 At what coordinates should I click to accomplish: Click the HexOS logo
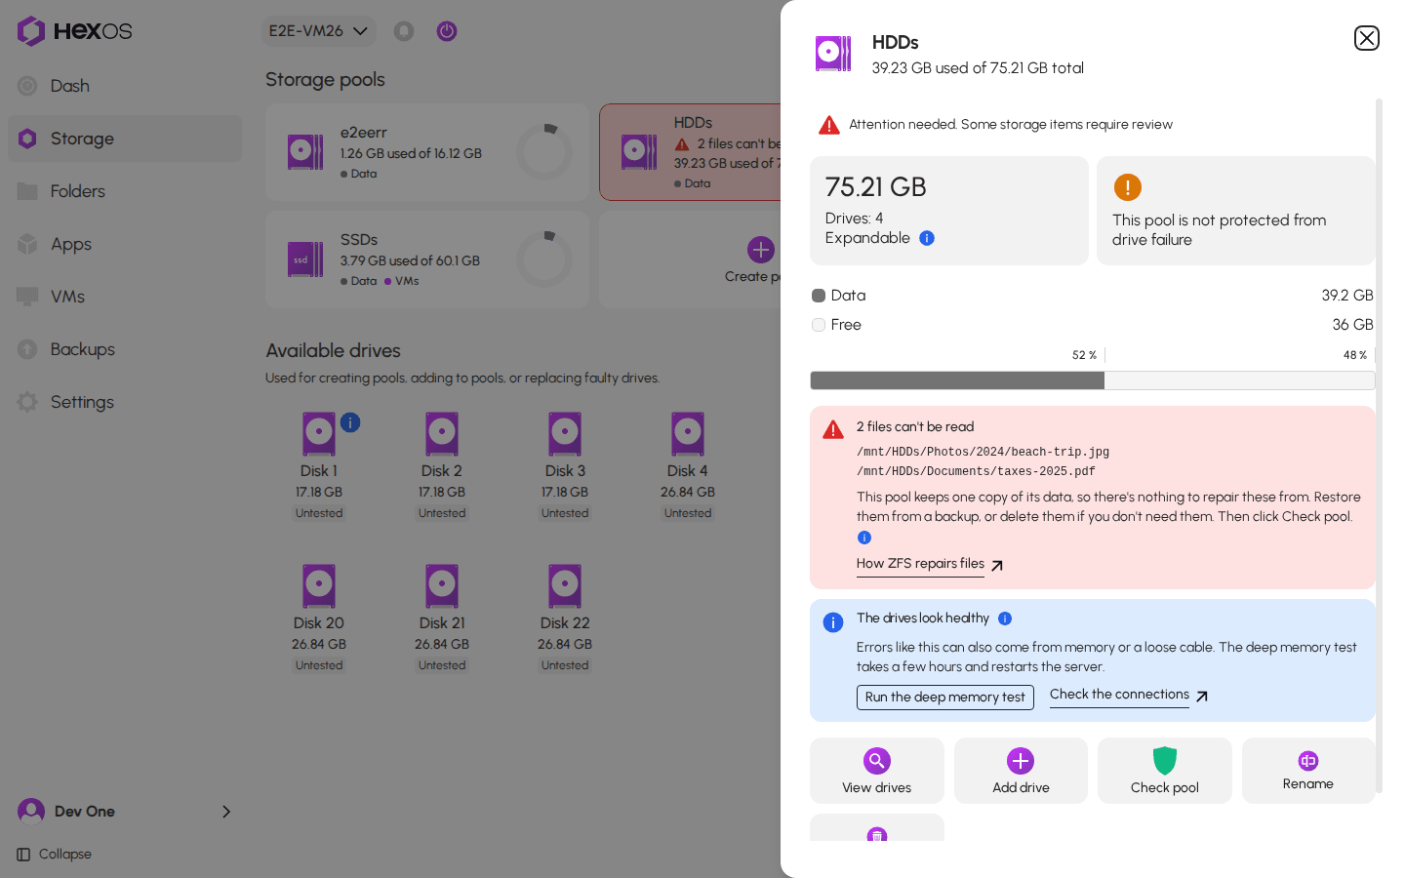point(74,31)
